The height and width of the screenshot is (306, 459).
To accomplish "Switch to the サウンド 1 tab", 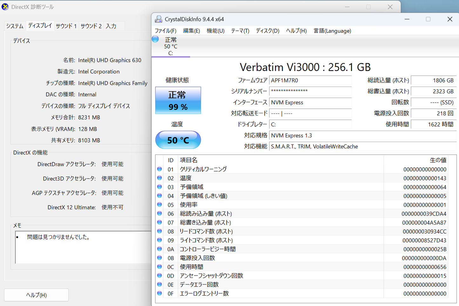I will [x=66, y=26].
